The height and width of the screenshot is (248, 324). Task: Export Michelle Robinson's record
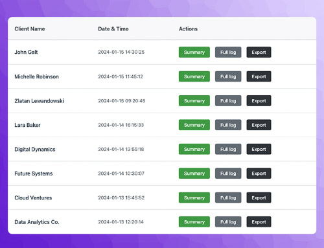[x=259, y=76]
